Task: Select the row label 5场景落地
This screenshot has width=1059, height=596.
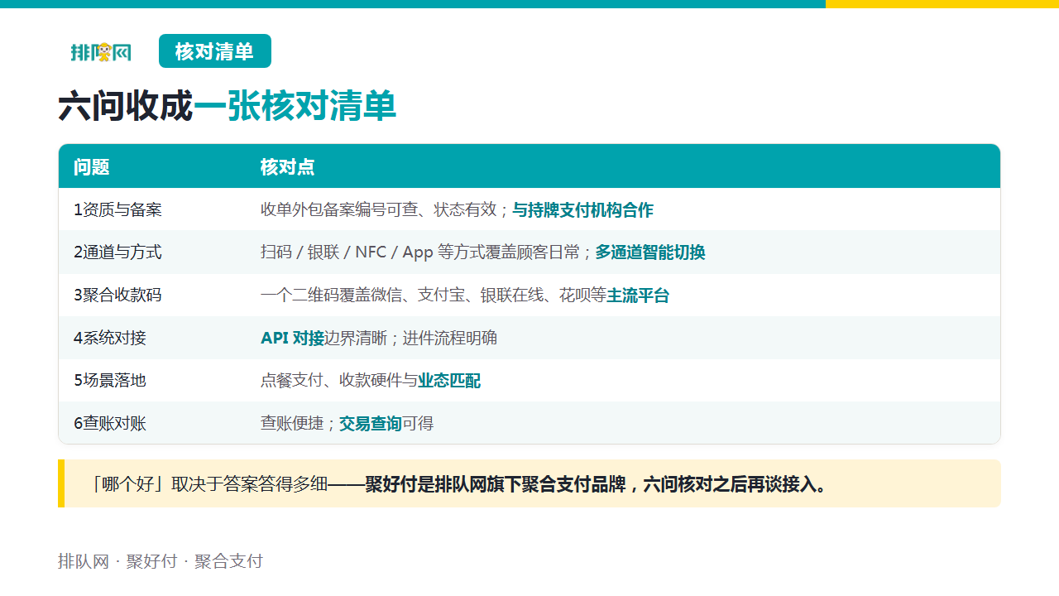Action: coord(110,381)
